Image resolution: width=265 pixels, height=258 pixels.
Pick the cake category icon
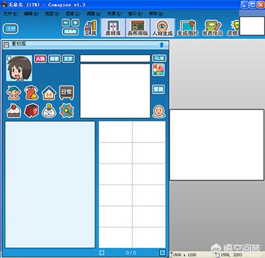tap(14, 111)
